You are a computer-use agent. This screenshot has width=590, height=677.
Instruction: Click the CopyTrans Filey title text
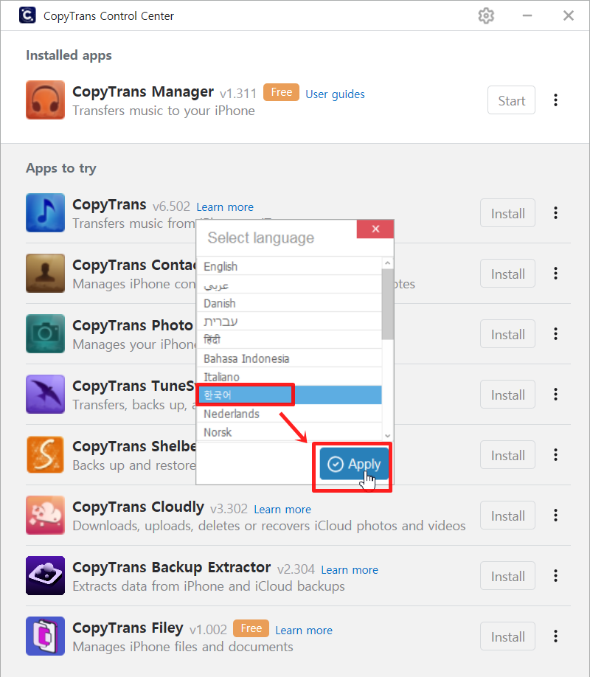[x=128, y=628]
